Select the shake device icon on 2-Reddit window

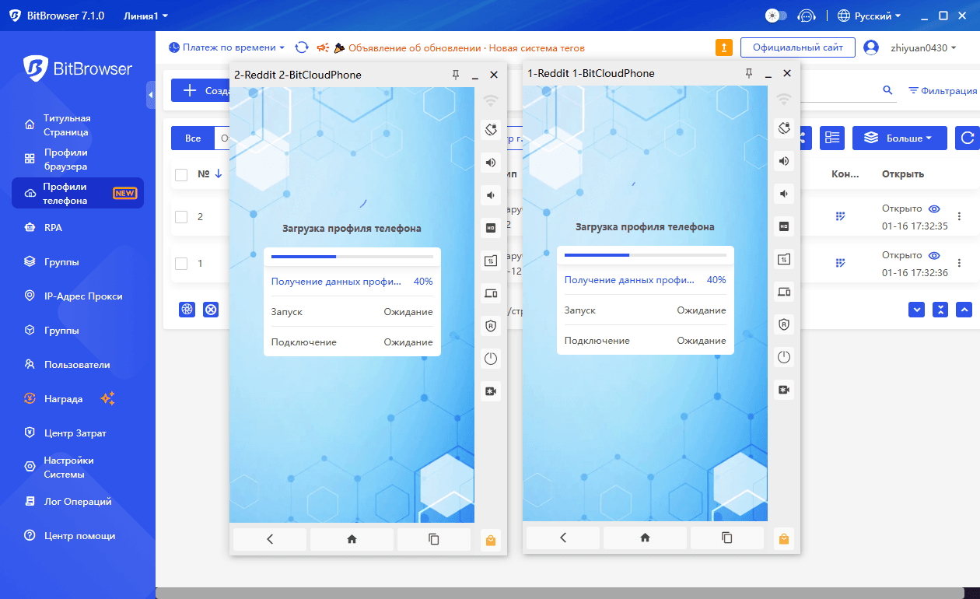(x=490, y=129)
